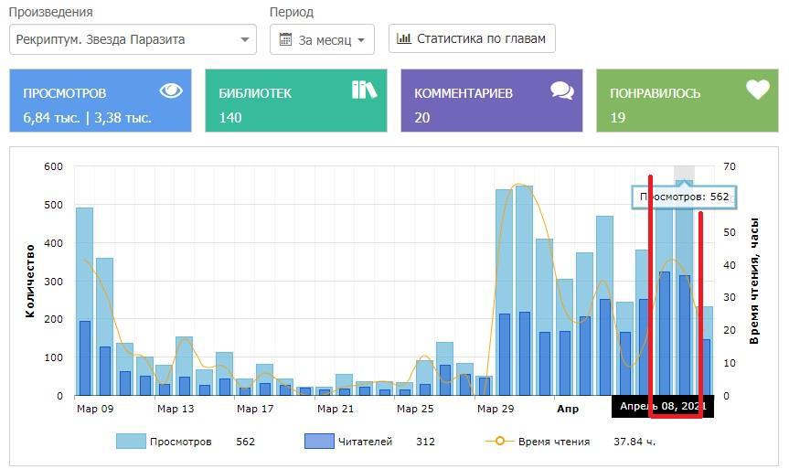Click the arrow of the work selection combobox
Screen dimensions: 789x469
click(244, 40)
